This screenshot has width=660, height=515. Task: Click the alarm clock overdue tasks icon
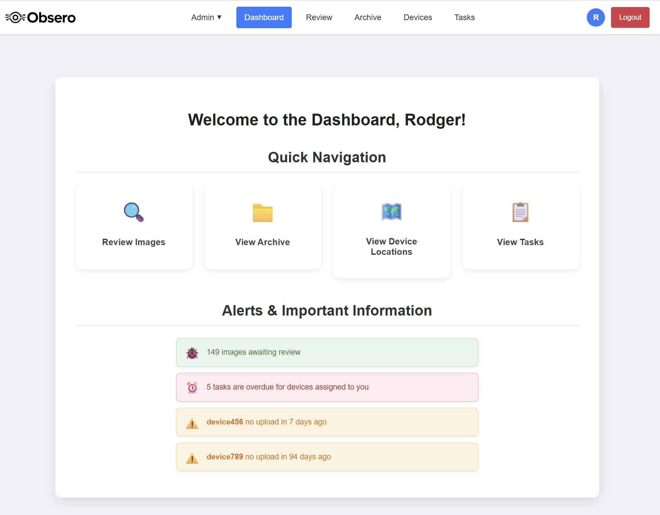pyautogui.click(x=192, y=388)
